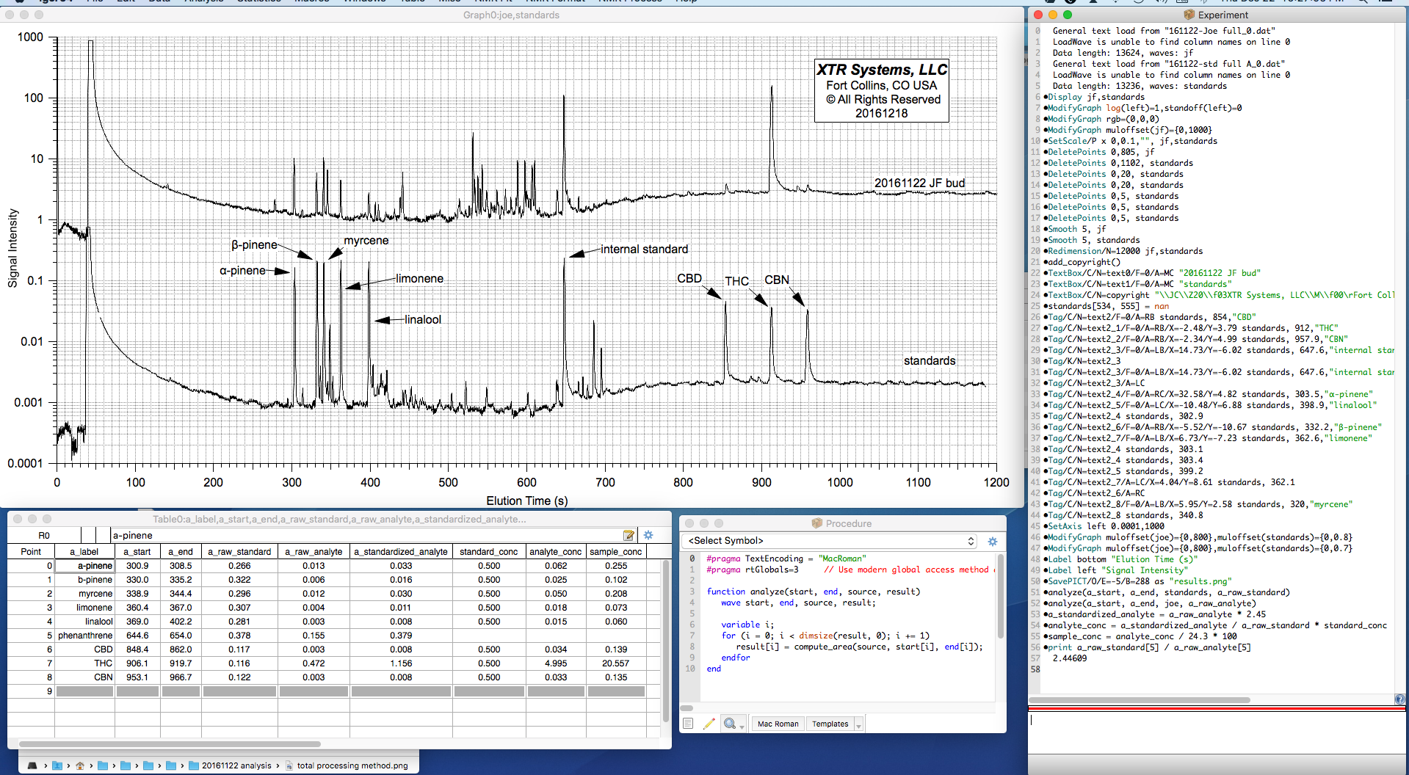1409x775 pixels.
Task: Click the Templates button
Action: point(830,724)
